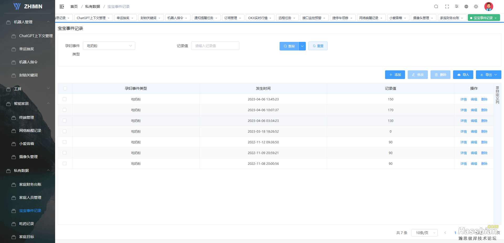Click 删除 for the row with value 130
This screenshot has width=504, height=243.
click(x=484, y=121)
